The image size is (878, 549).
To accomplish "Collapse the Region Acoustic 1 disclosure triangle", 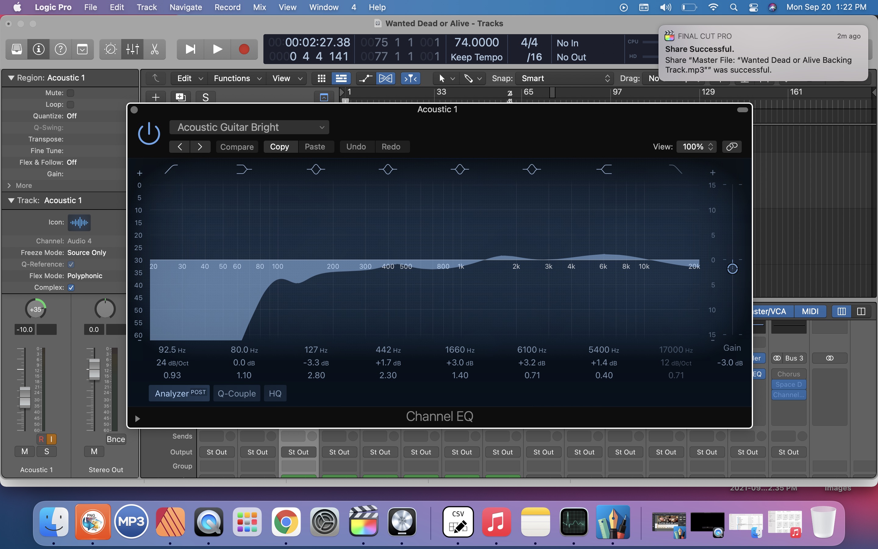I will 11,78.
